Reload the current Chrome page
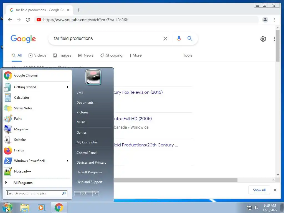 (28, 20)
